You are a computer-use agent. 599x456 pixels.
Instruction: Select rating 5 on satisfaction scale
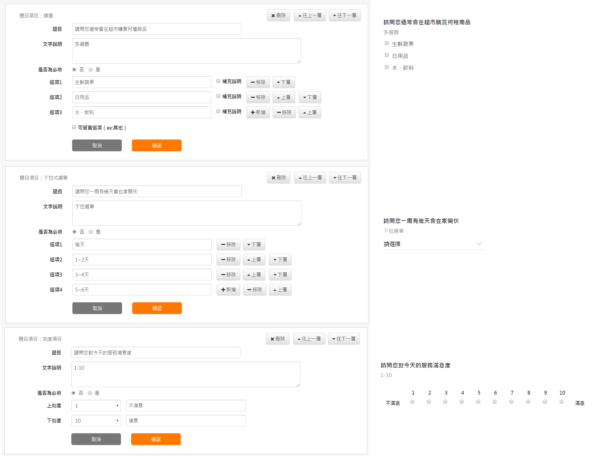[x=478, y=402]
